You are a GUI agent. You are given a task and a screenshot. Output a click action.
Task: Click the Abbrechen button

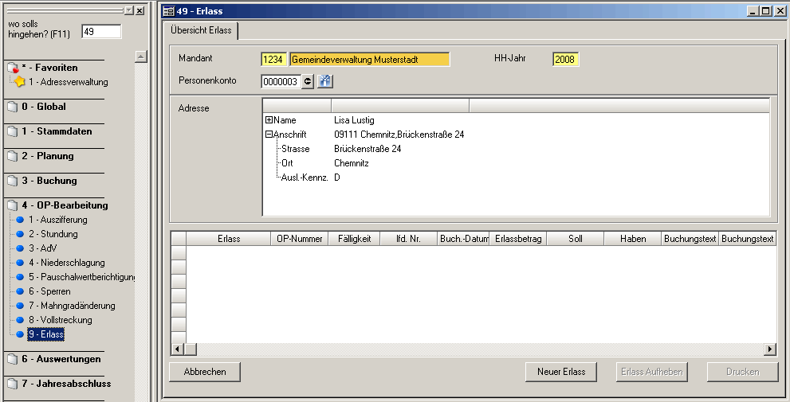tap(205, 372)
